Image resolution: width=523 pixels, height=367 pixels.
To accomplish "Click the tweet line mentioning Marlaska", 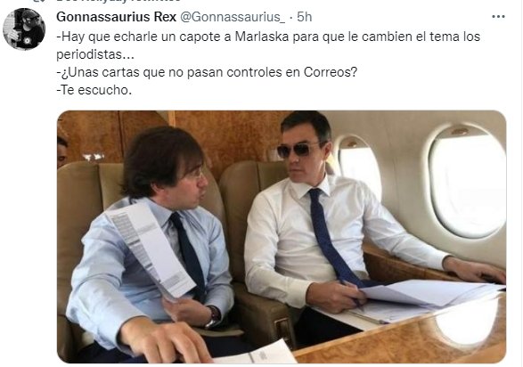I will 268,37.
